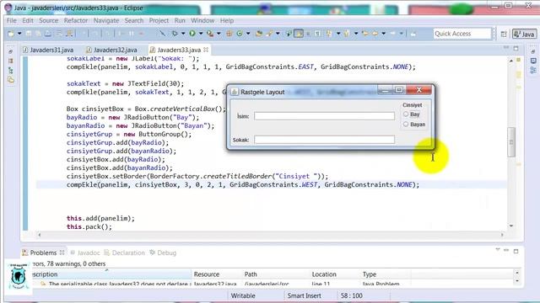
Task: Click the Print toolbar icon
Action: point(48,34)
